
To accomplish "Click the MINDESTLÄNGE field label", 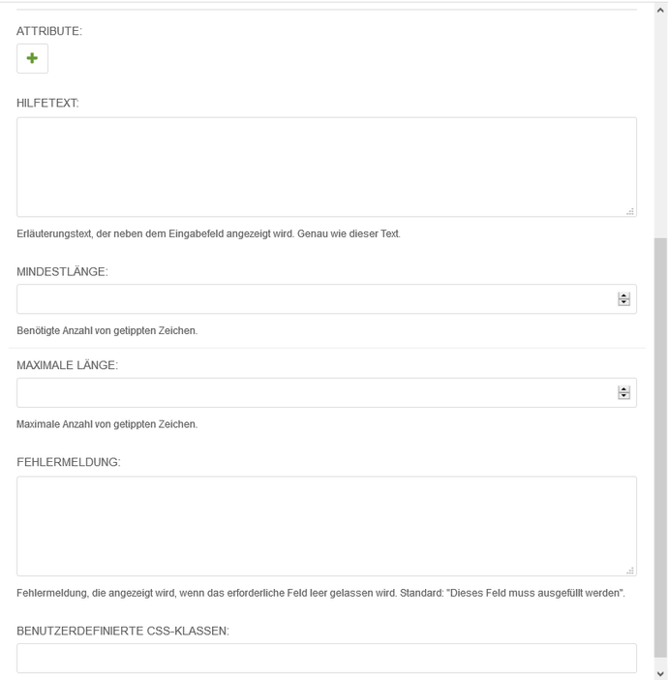I will [x=62, y=272].
